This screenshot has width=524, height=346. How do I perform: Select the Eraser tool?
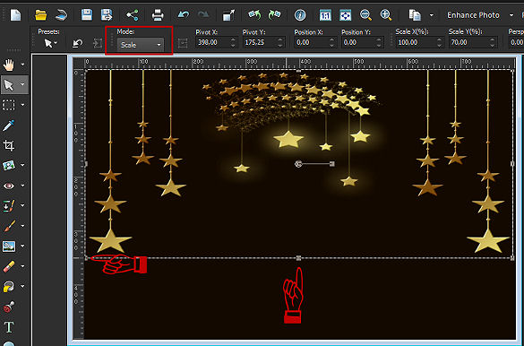[9, 266]
